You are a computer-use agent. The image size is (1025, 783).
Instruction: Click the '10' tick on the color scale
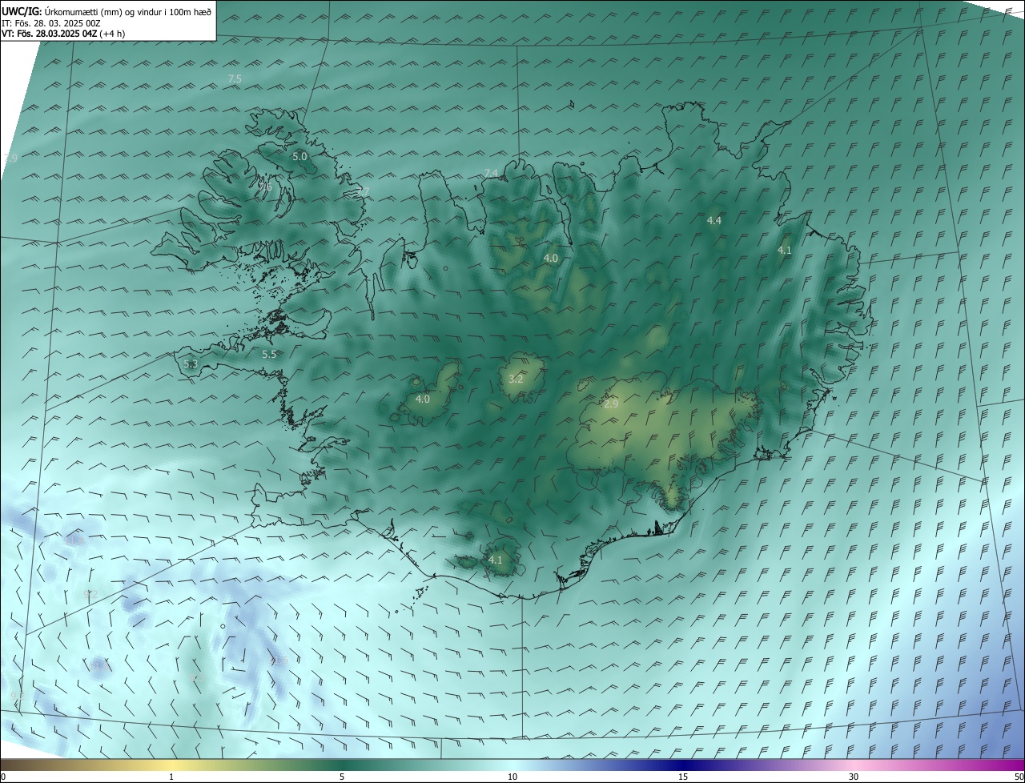point(512,777)
